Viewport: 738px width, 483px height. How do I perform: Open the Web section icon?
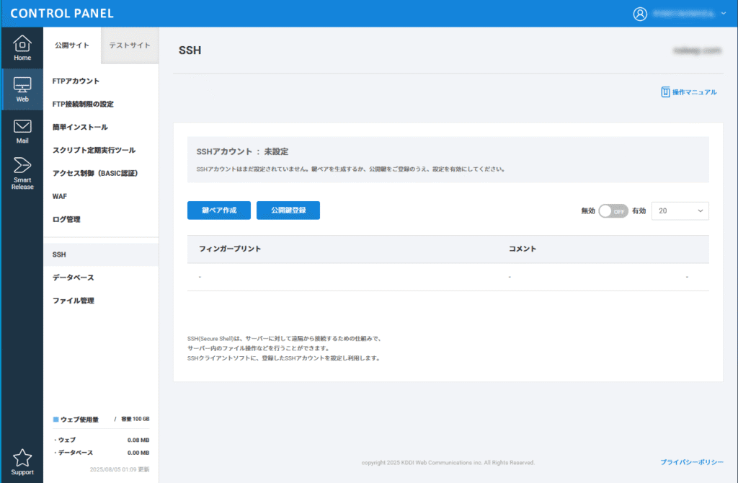pos(22,89)
